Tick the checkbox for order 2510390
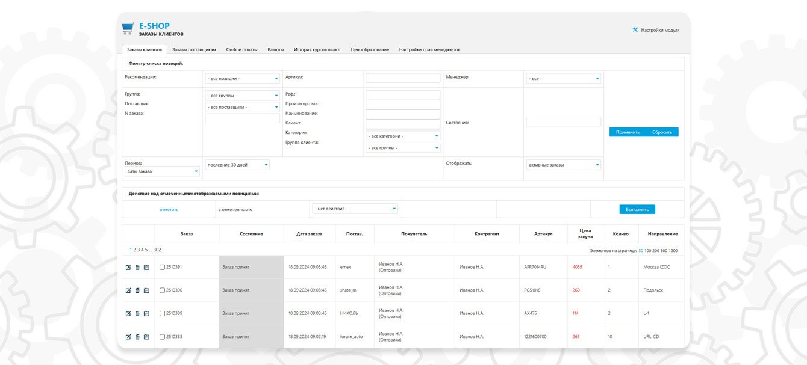The width and height of the screenshot is (807, 365). 162,290
